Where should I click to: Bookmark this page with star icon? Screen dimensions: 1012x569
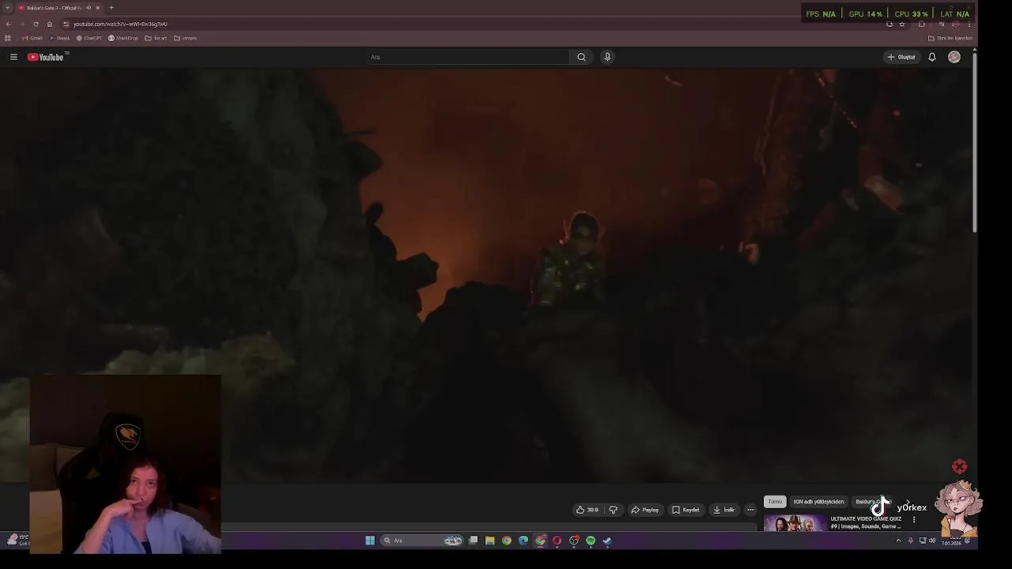[x=902, y=24]
